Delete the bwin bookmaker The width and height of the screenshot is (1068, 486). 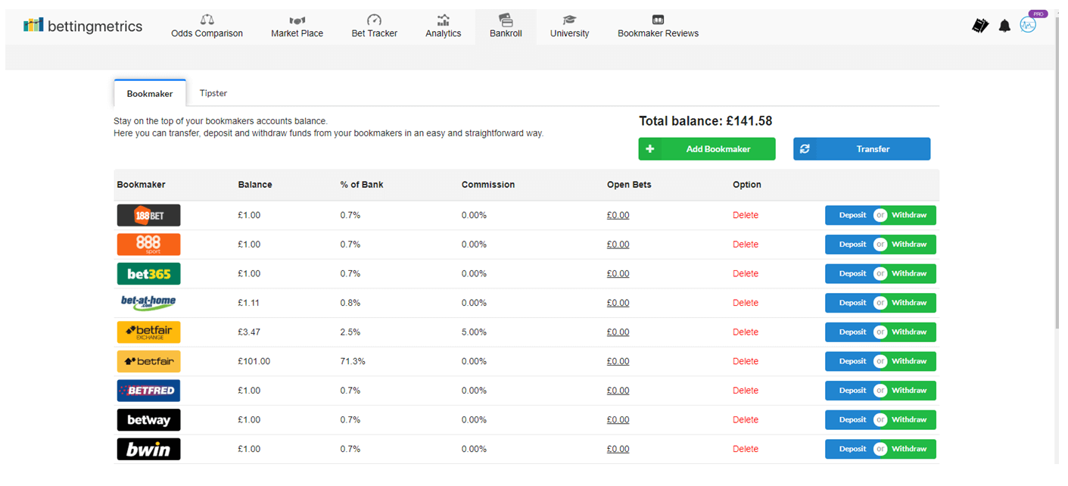746,449
